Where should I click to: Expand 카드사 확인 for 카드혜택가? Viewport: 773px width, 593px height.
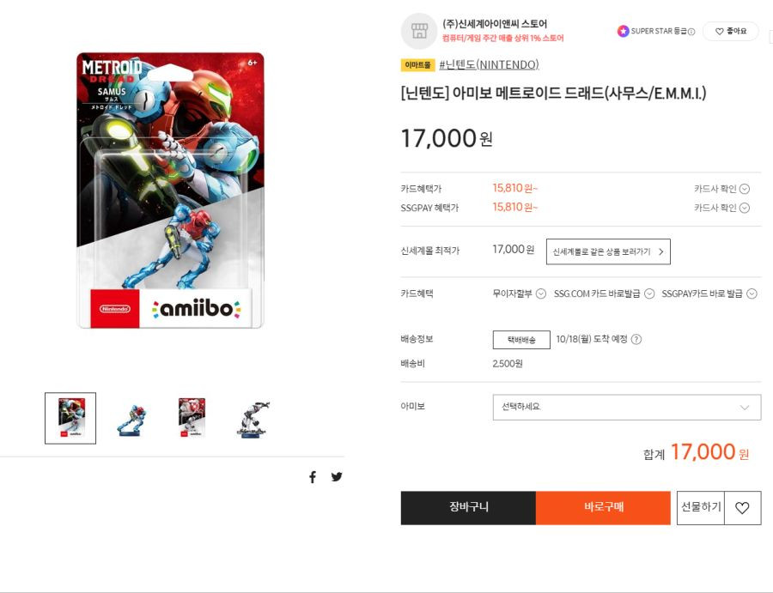click(x=721, y=189)
